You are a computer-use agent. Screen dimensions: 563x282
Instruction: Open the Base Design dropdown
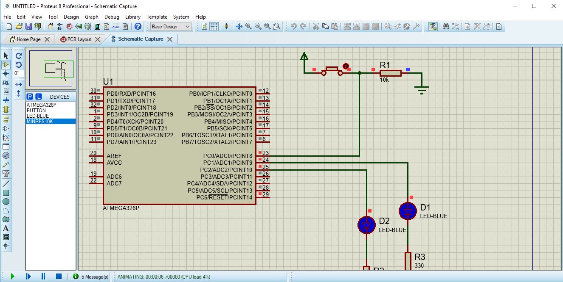[x=171, y=26]
